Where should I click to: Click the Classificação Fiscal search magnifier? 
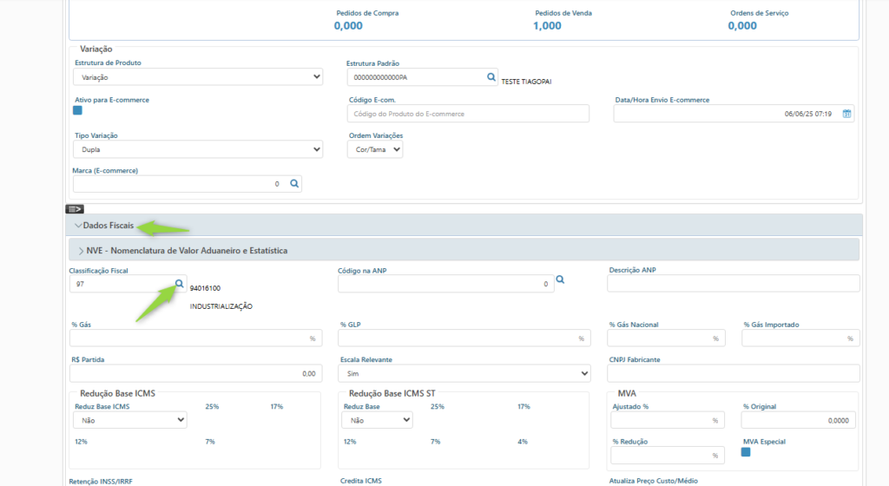pyautogui.click(x=179, y=284)
